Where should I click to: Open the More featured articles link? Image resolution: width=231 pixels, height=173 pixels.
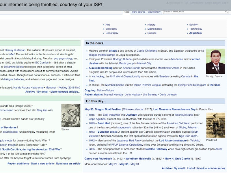coord(65,92)
